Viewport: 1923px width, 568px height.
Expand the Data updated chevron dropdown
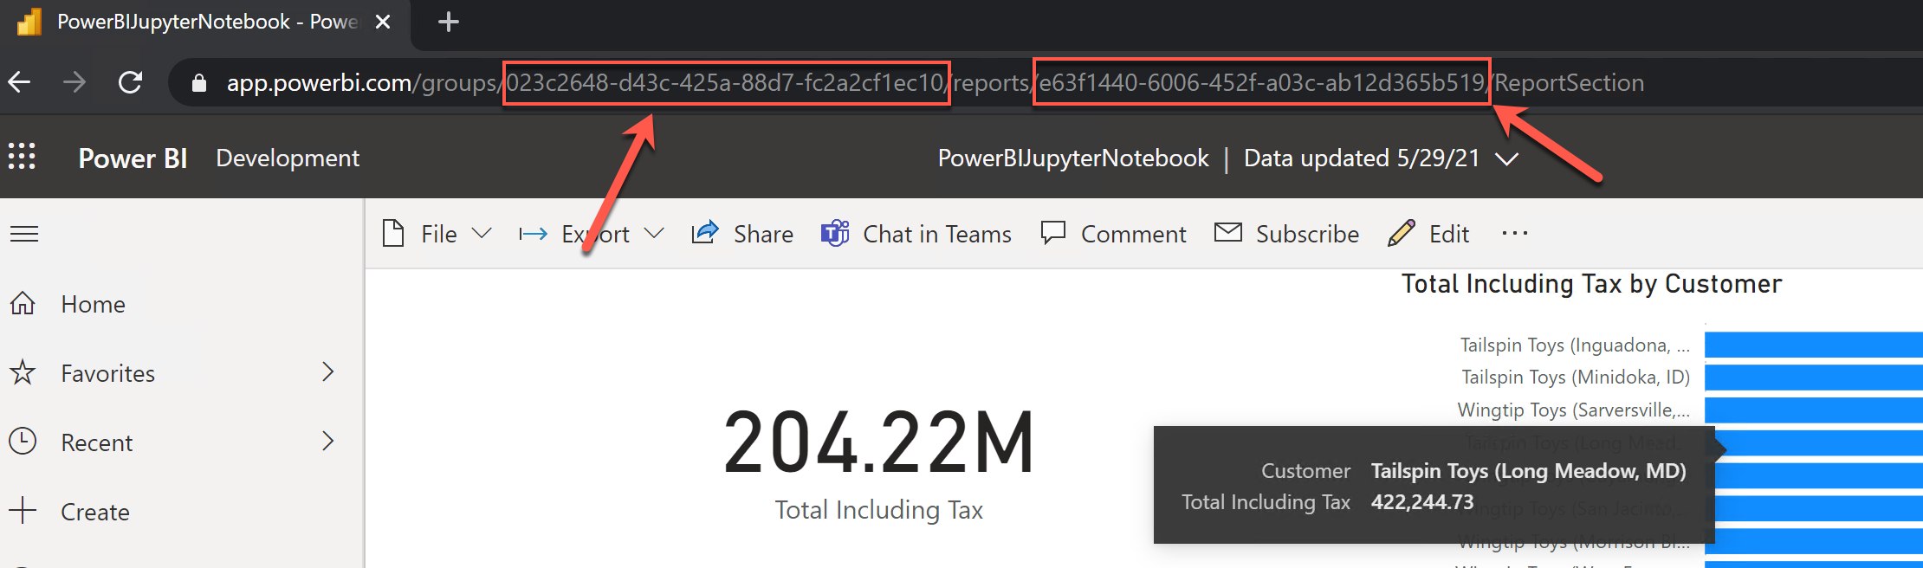(x=1507, y=158)
